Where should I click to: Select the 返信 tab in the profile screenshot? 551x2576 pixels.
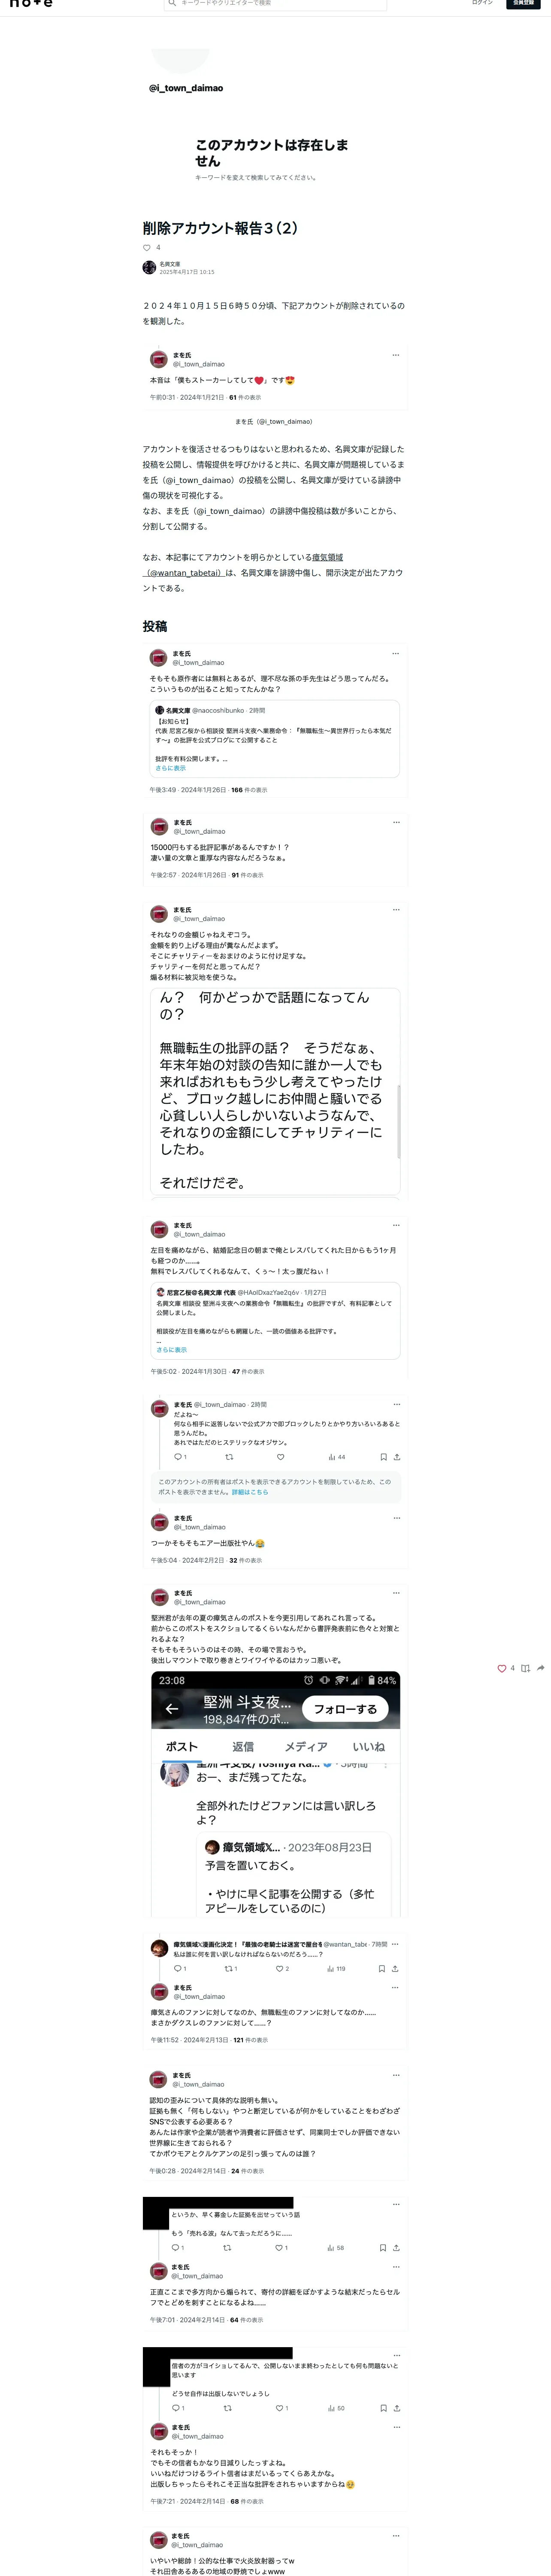243,1747
